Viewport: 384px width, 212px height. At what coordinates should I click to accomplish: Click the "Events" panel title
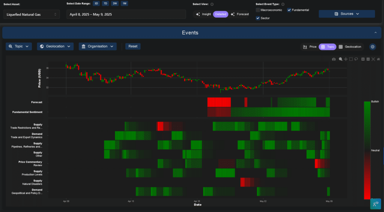(x=190, y=33)
